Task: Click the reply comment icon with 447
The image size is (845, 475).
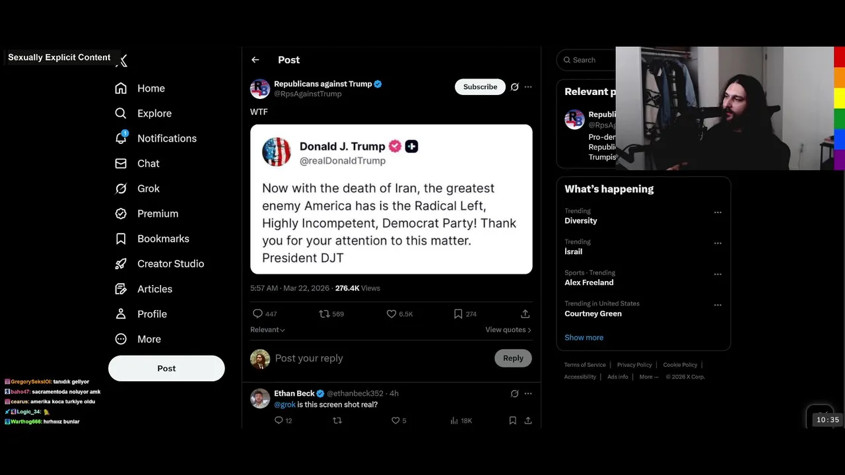Action: 258,314
